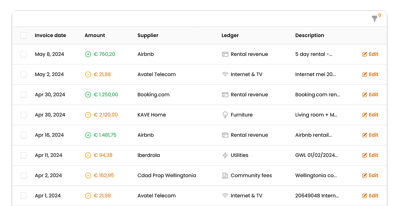
Task: Click the orange minus icon beside € 2.120,00
Action: [88, 115]
